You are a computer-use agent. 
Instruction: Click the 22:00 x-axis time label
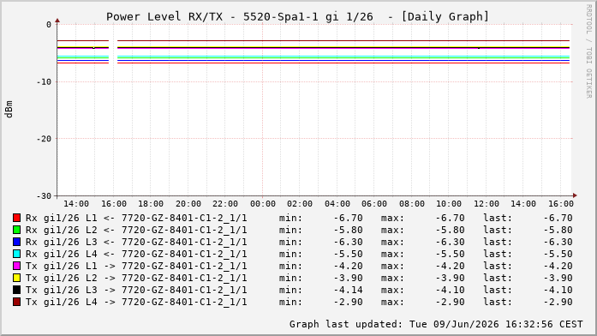pos(225,204)
